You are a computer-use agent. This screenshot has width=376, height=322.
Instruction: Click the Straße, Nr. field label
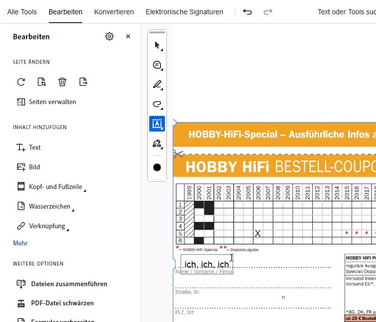pos(188,292)
